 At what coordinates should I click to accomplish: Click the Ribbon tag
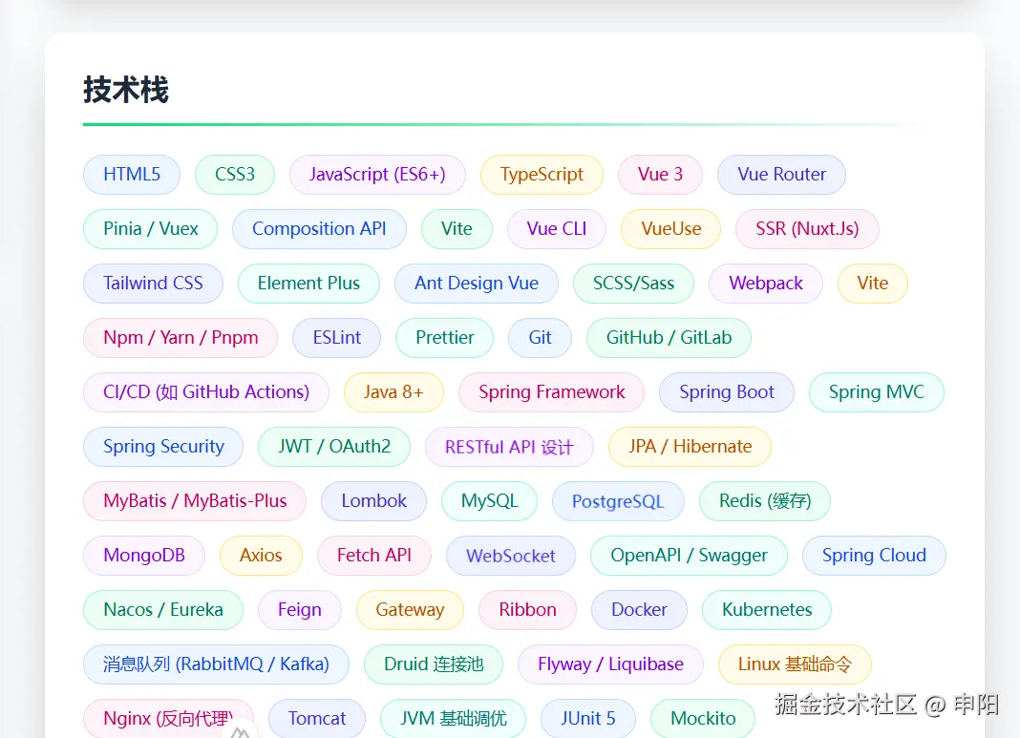[x=527, y=610]
